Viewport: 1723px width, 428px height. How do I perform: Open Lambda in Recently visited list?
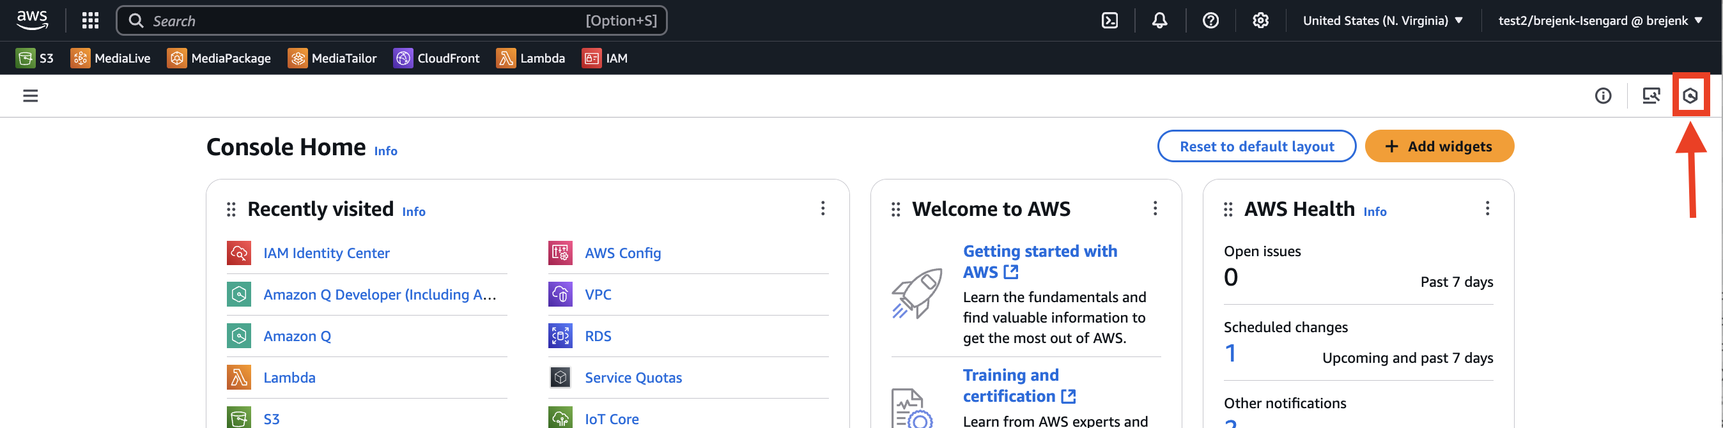(290, 377)
